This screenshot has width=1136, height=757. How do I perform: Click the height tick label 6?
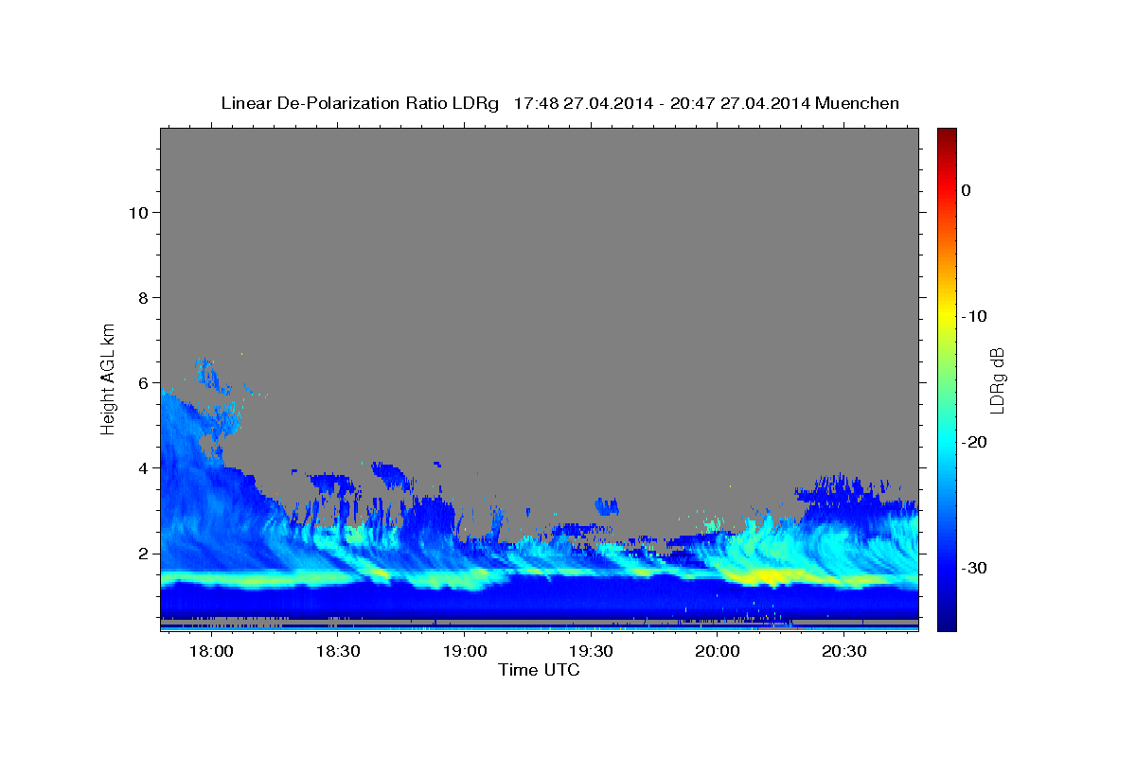click(x=141, y=382)
